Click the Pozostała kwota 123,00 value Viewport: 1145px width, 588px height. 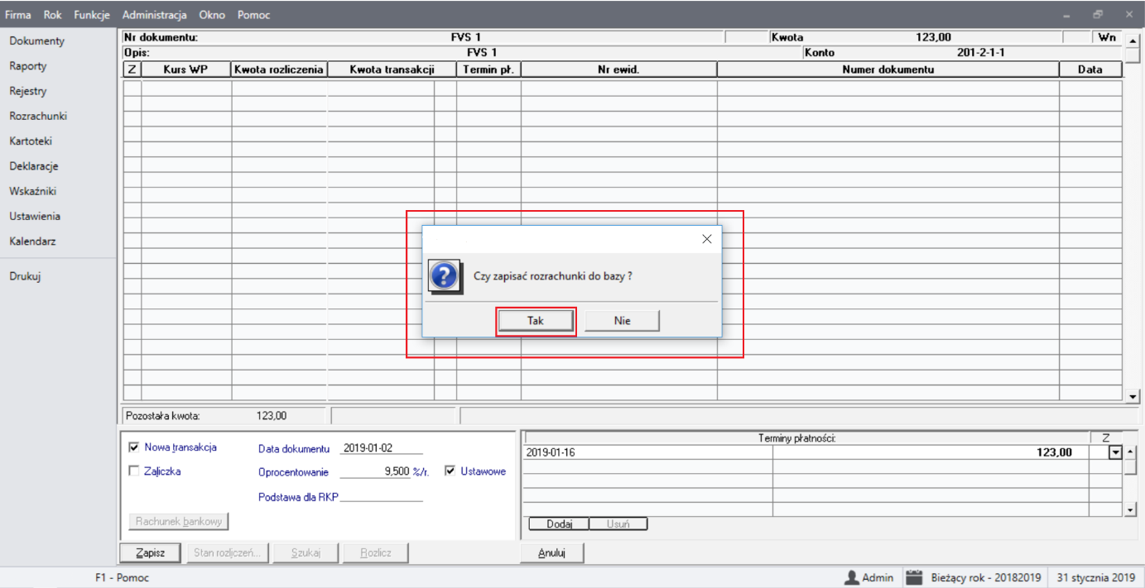[x=272, y=416]
